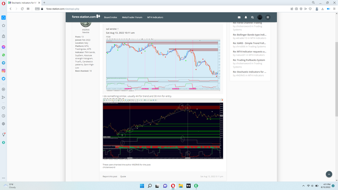
Task: Open the Windows Start menu
Action: pos(142,186)
